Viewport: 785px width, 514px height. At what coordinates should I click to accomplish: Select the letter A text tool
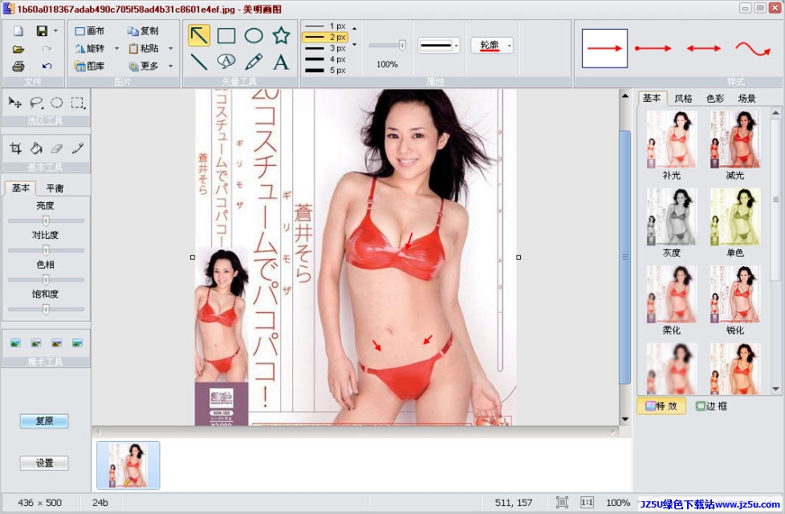pyautogui.click(x=282, y=62)
